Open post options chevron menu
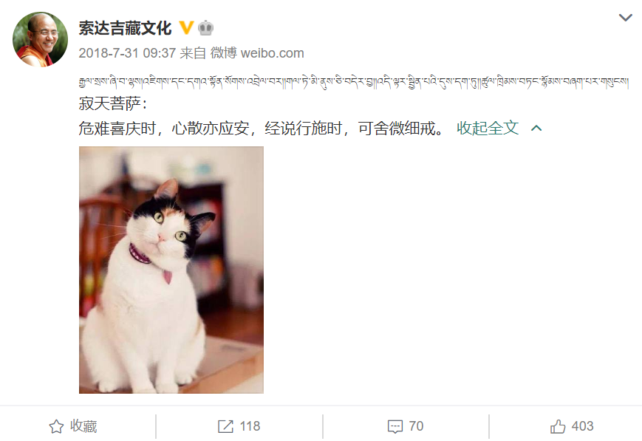This screenshot has width=642, height=441. tap(625, 17)
